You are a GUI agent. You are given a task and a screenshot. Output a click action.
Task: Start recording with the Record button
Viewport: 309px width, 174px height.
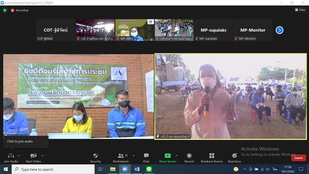point(189,157)
